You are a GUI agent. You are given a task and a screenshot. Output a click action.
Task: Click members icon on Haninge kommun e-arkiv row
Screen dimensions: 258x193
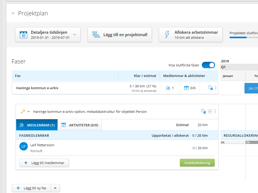click(168, 88)
